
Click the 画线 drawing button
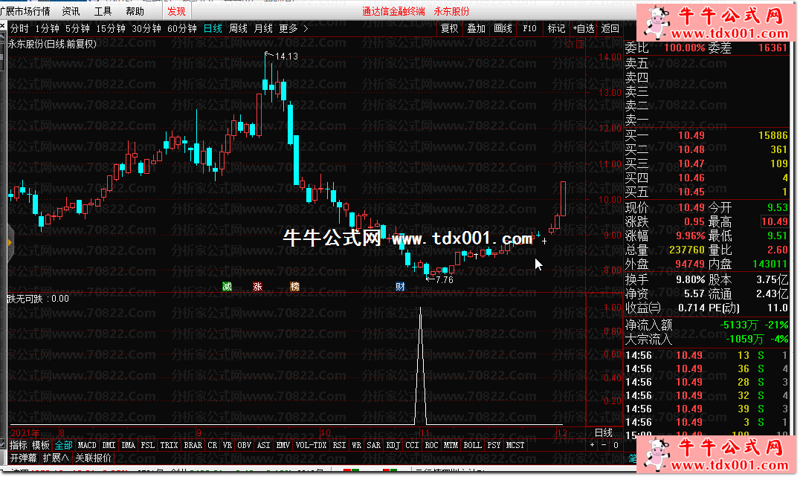coord(503,28)
